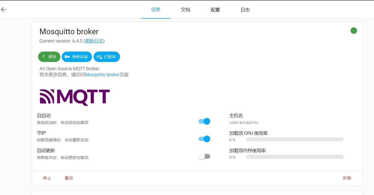Click the 重启 button

pos(69,178)
